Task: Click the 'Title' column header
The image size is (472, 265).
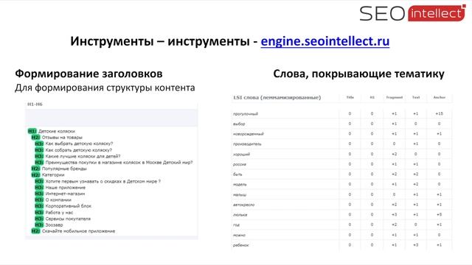Action: click(350, 97)
